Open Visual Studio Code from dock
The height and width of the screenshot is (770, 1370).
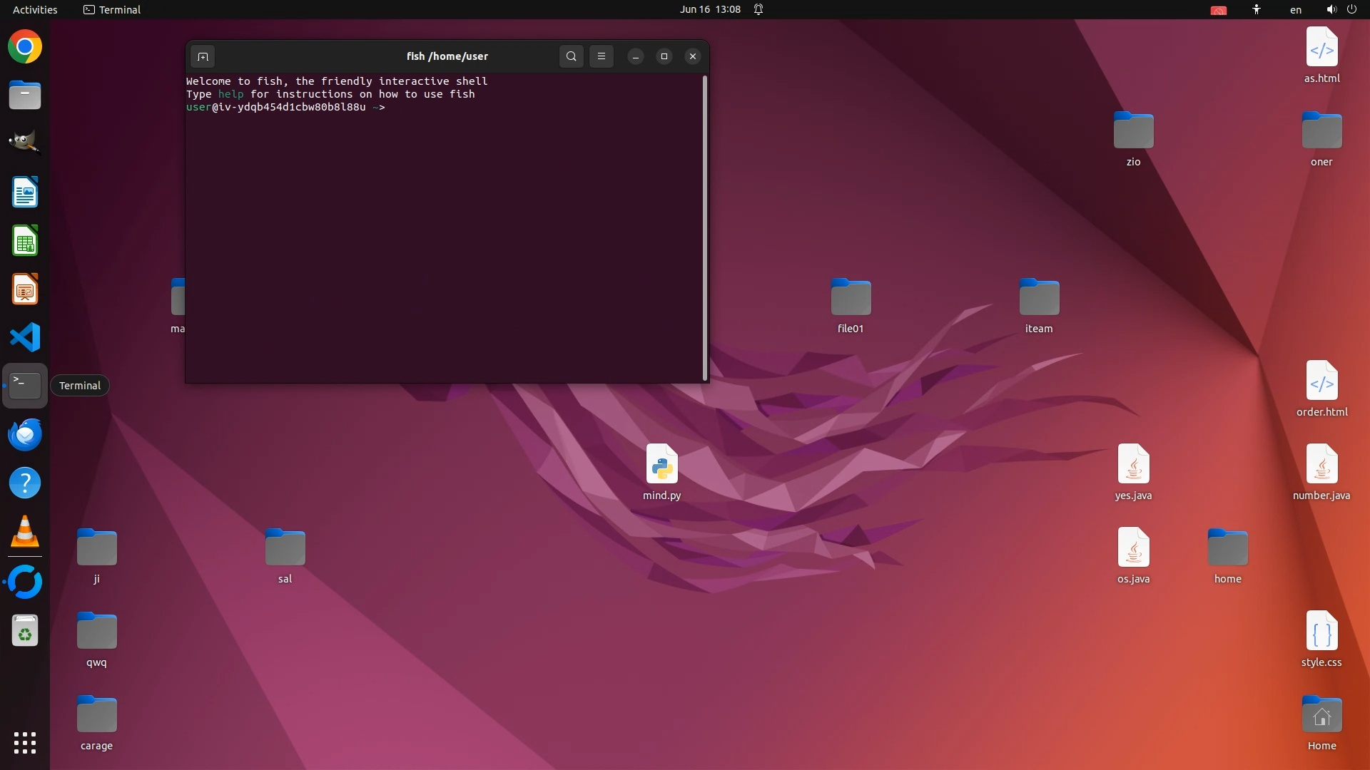(x=25, y=337)
